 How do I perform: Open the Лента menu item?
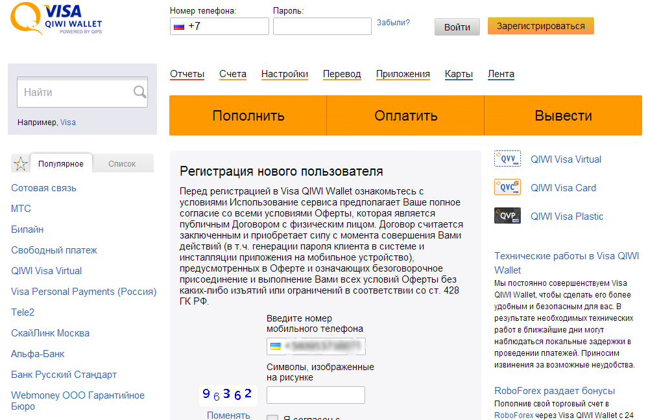coord(501,74)
